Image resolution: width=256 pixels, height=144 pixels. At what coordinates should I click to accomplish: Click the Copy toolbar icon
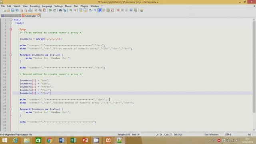(x=40, y=10)
